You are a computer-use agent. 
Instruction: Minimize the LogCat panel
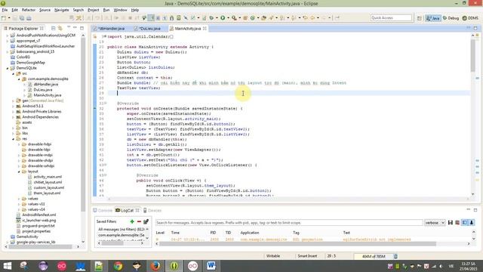(x=468, y=210)
